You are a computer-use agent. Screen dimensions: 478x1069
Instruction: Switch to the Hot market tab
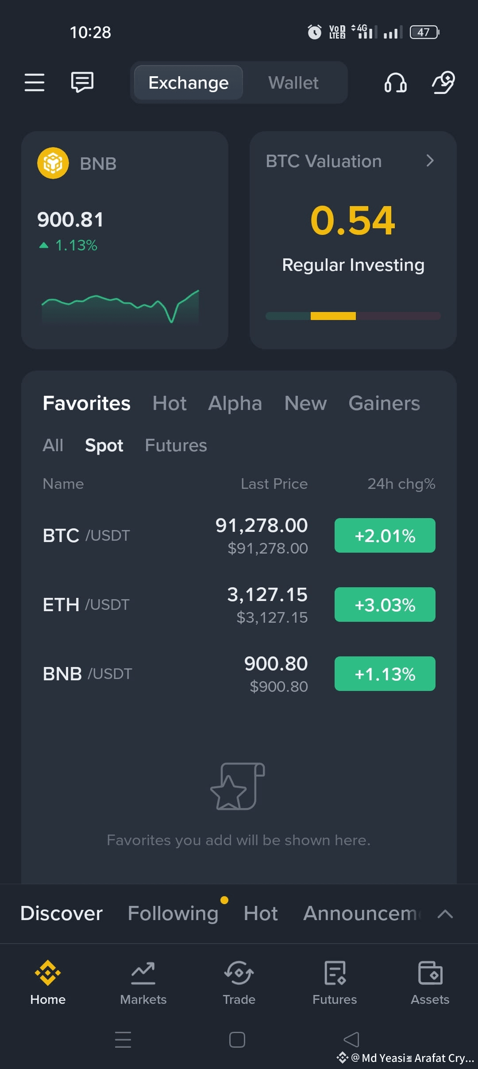[170, 403]
